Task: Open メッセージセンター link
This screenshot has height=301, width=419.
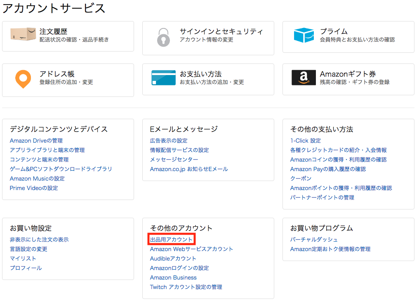Action: coord(174,160)
